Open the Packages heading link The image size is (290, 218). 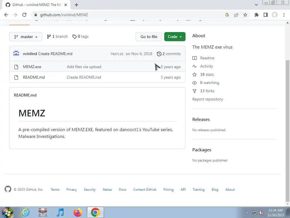[x=202, y=150]
